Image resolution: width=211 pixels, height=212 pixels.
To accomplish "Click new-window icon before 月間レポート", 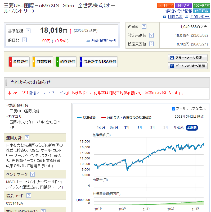I will tap(187, 17).
